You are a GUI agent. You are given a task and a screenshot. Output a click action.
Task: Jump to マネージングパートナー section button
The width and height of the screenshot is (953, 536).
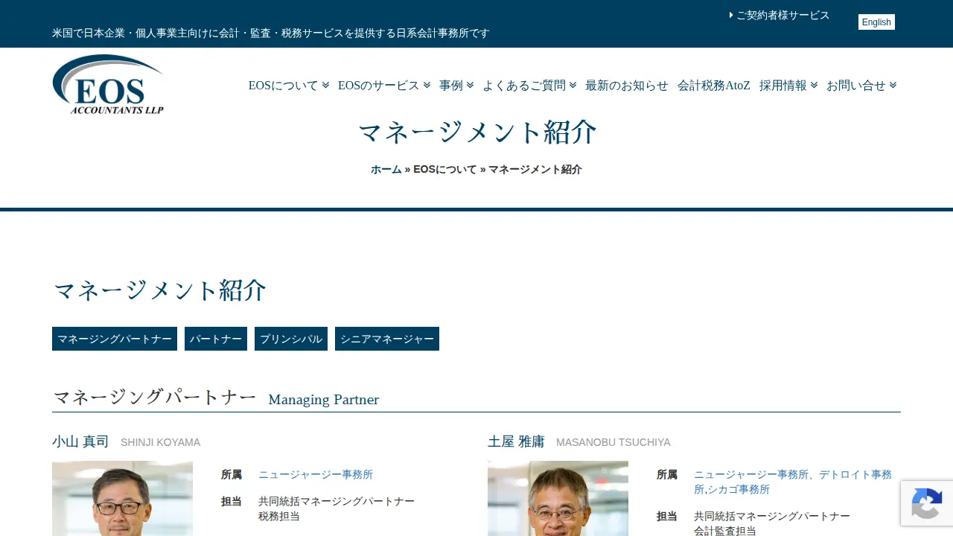[115, 339]
